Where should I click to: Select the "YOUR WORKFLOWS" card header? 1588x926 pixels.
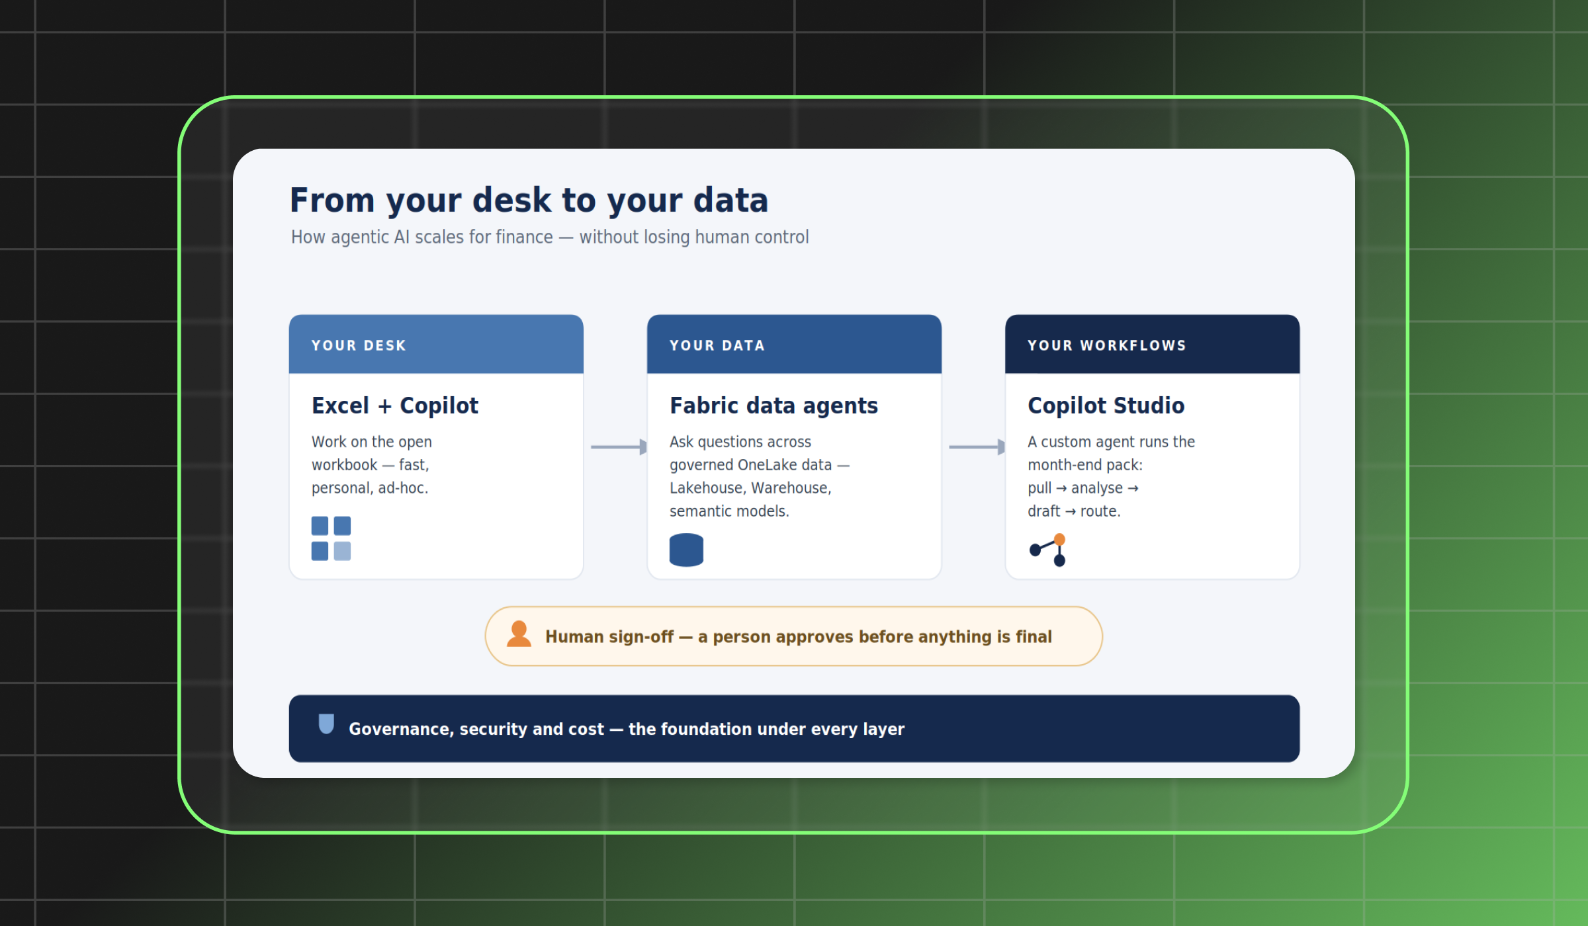(x=1152, y=345)
